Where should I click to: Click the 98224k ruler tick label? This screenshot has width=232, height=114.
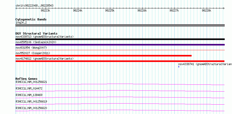point(78,10)
